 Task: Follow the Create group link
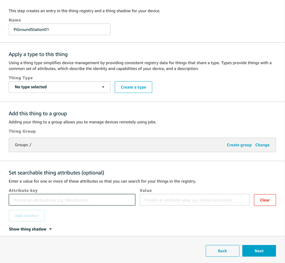(x=239, y=145)
